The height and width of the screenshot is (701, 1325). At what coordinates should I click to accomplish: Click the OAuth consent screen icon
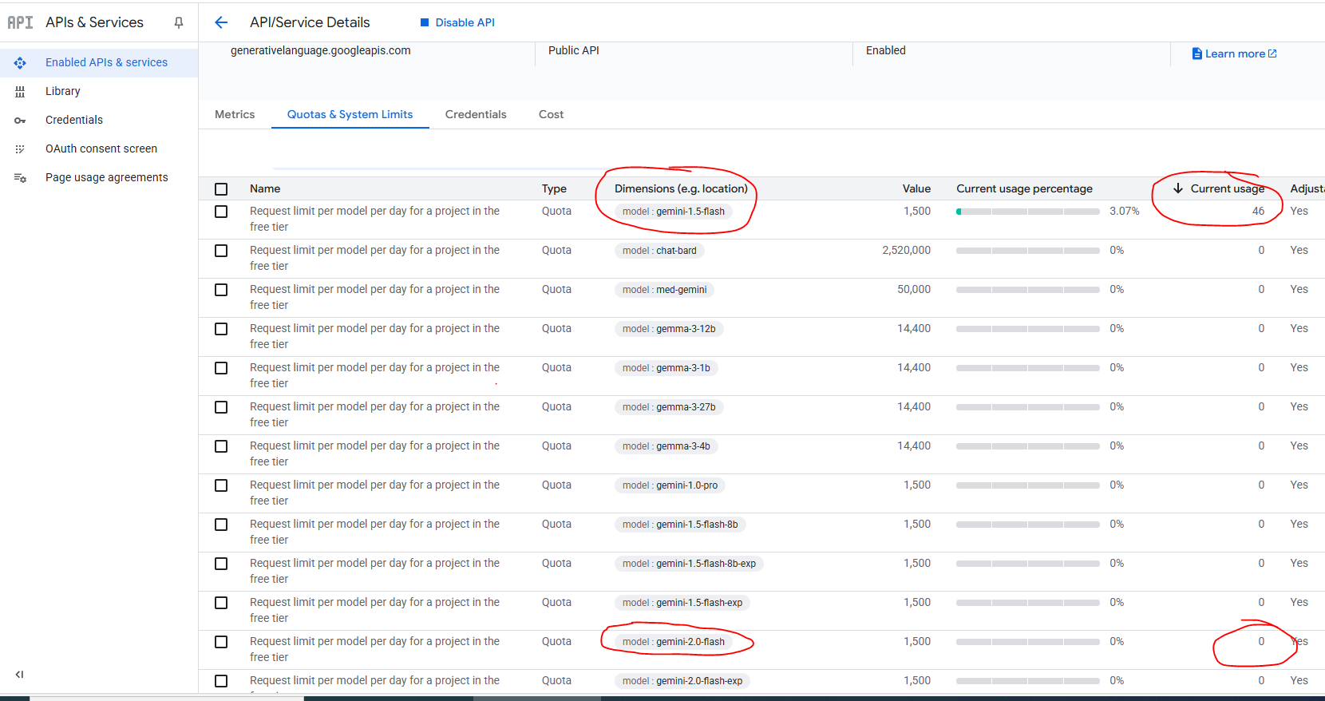[x=20, y=149]
